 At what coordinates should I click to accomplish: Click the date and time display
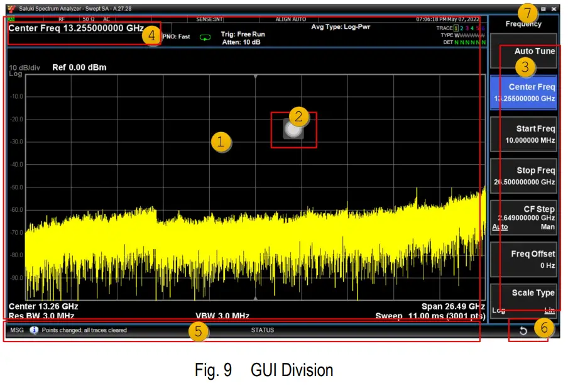pos(447,19)
